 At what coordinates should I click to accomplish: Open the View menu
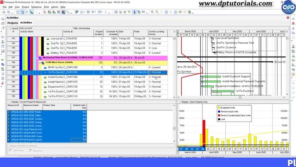pyautogui.click(x=17, y=7)
